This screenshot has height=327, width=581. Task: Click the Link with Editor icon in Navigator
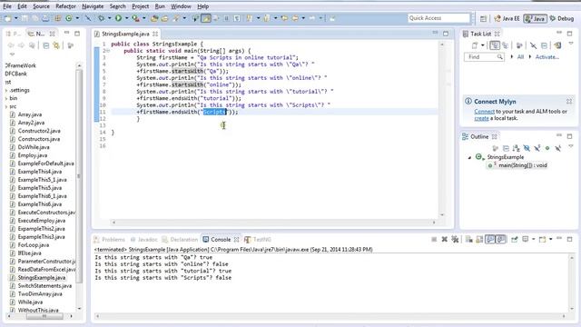(56, 45)
